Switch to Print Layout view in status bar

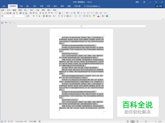[133, 121]
